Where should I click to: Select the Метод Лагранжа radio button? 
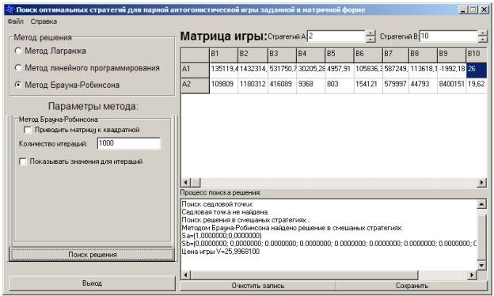coord(18,51)
